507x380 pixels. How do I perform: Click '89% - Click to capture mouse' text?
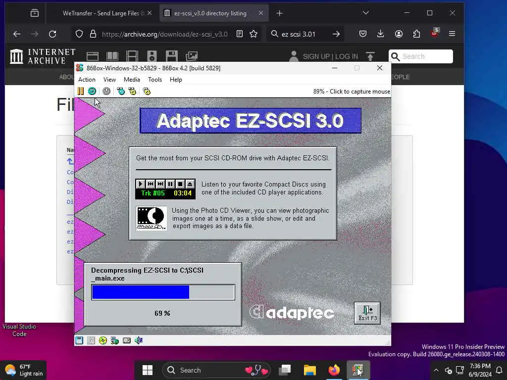click(x=352, y=92)
